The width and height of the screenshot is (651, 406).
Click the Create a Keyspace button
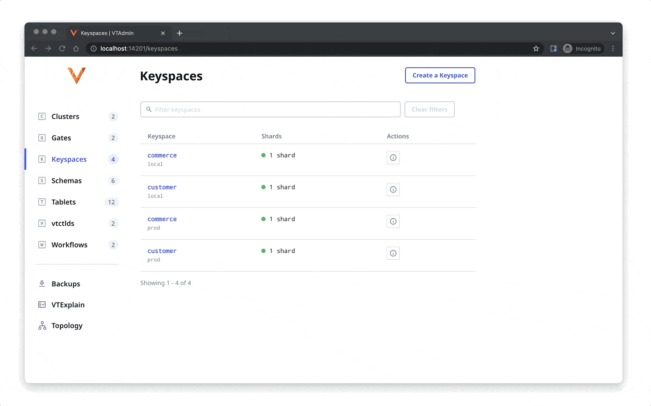(440, 75)
